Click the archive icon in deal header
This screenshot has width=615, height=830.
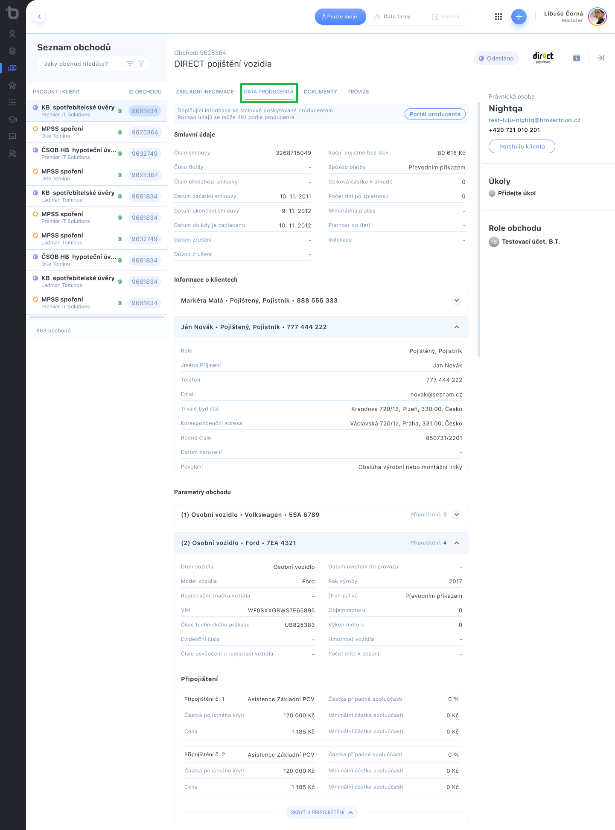[577, 58]
